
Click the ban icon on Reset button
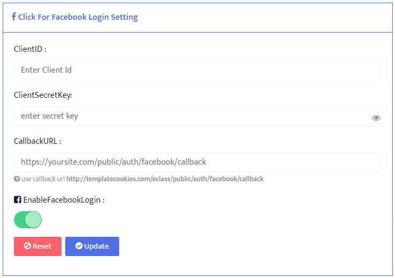[27, 246]
